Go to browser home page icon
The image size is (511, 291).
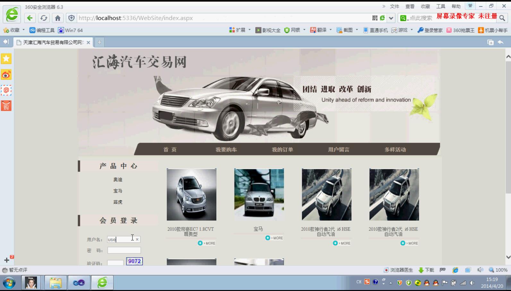pos(58,18)
